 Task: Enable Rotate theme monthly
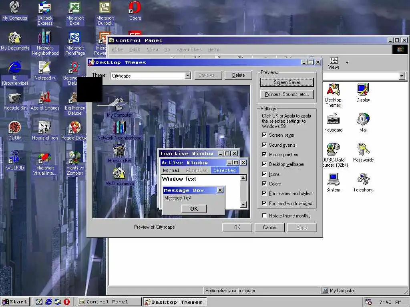coord(264,215)
